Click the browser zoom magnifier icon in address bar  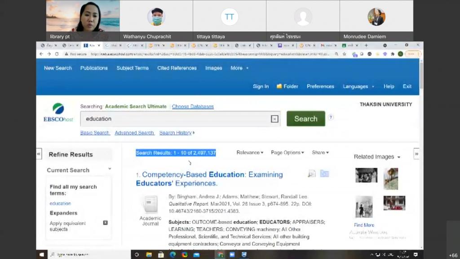(336, 54)
